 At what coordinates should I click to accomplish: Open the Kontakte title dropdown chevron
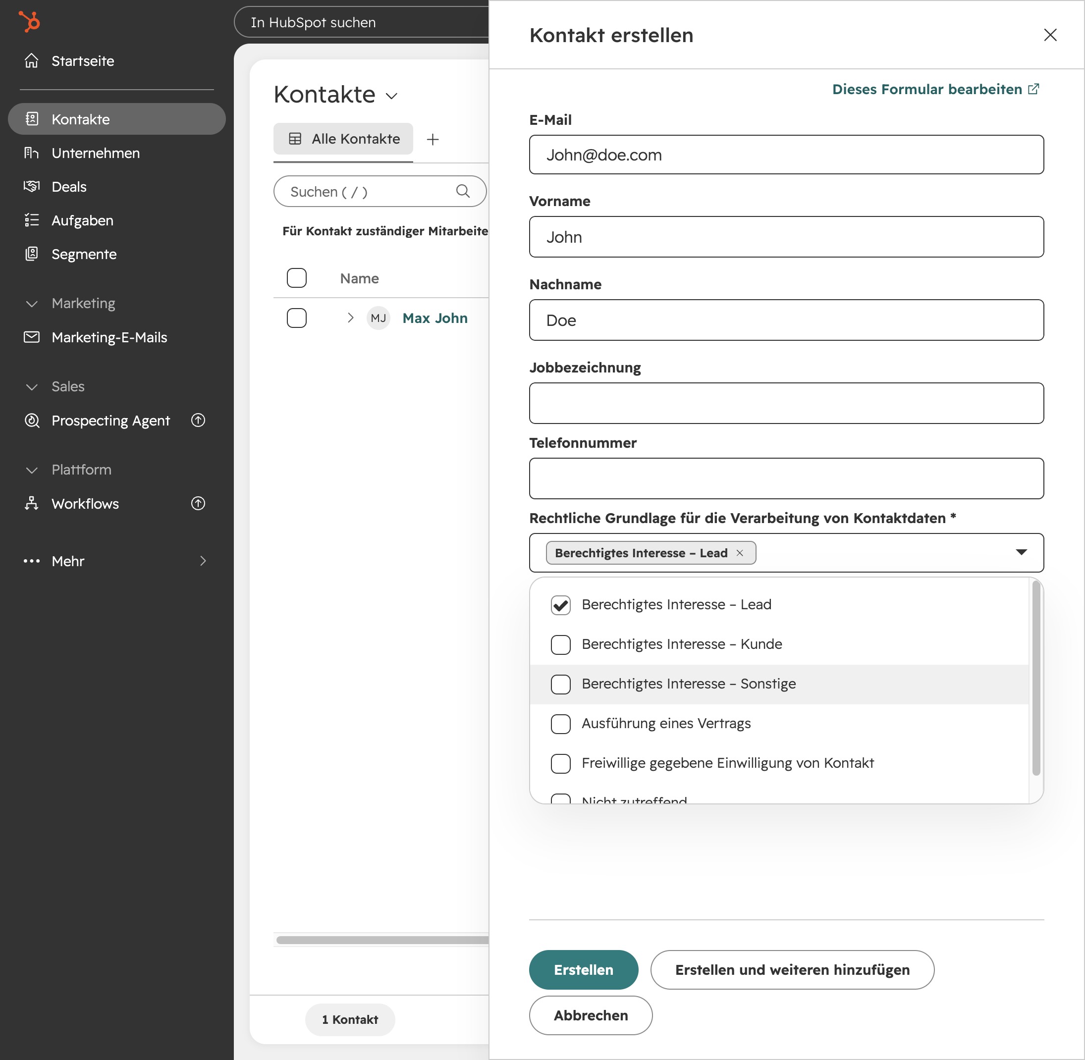tap(391, 96)
